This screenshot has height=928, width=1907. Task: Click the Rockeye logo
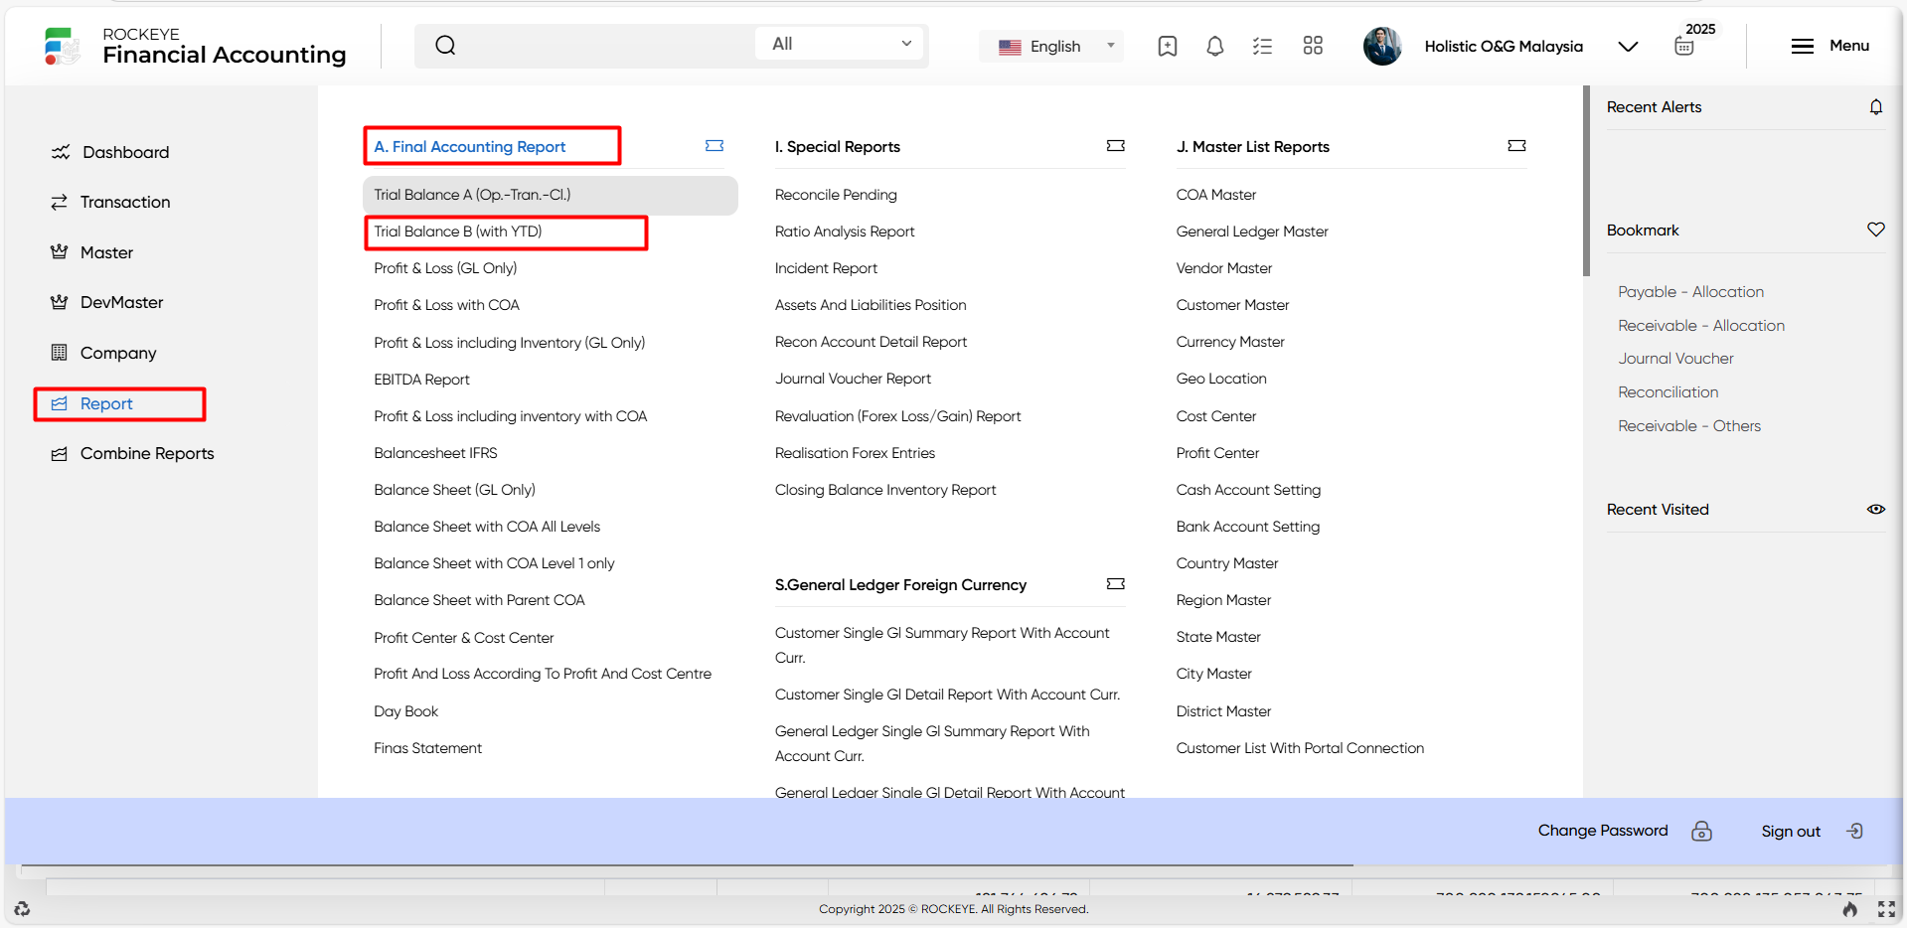tap(62, 46)
